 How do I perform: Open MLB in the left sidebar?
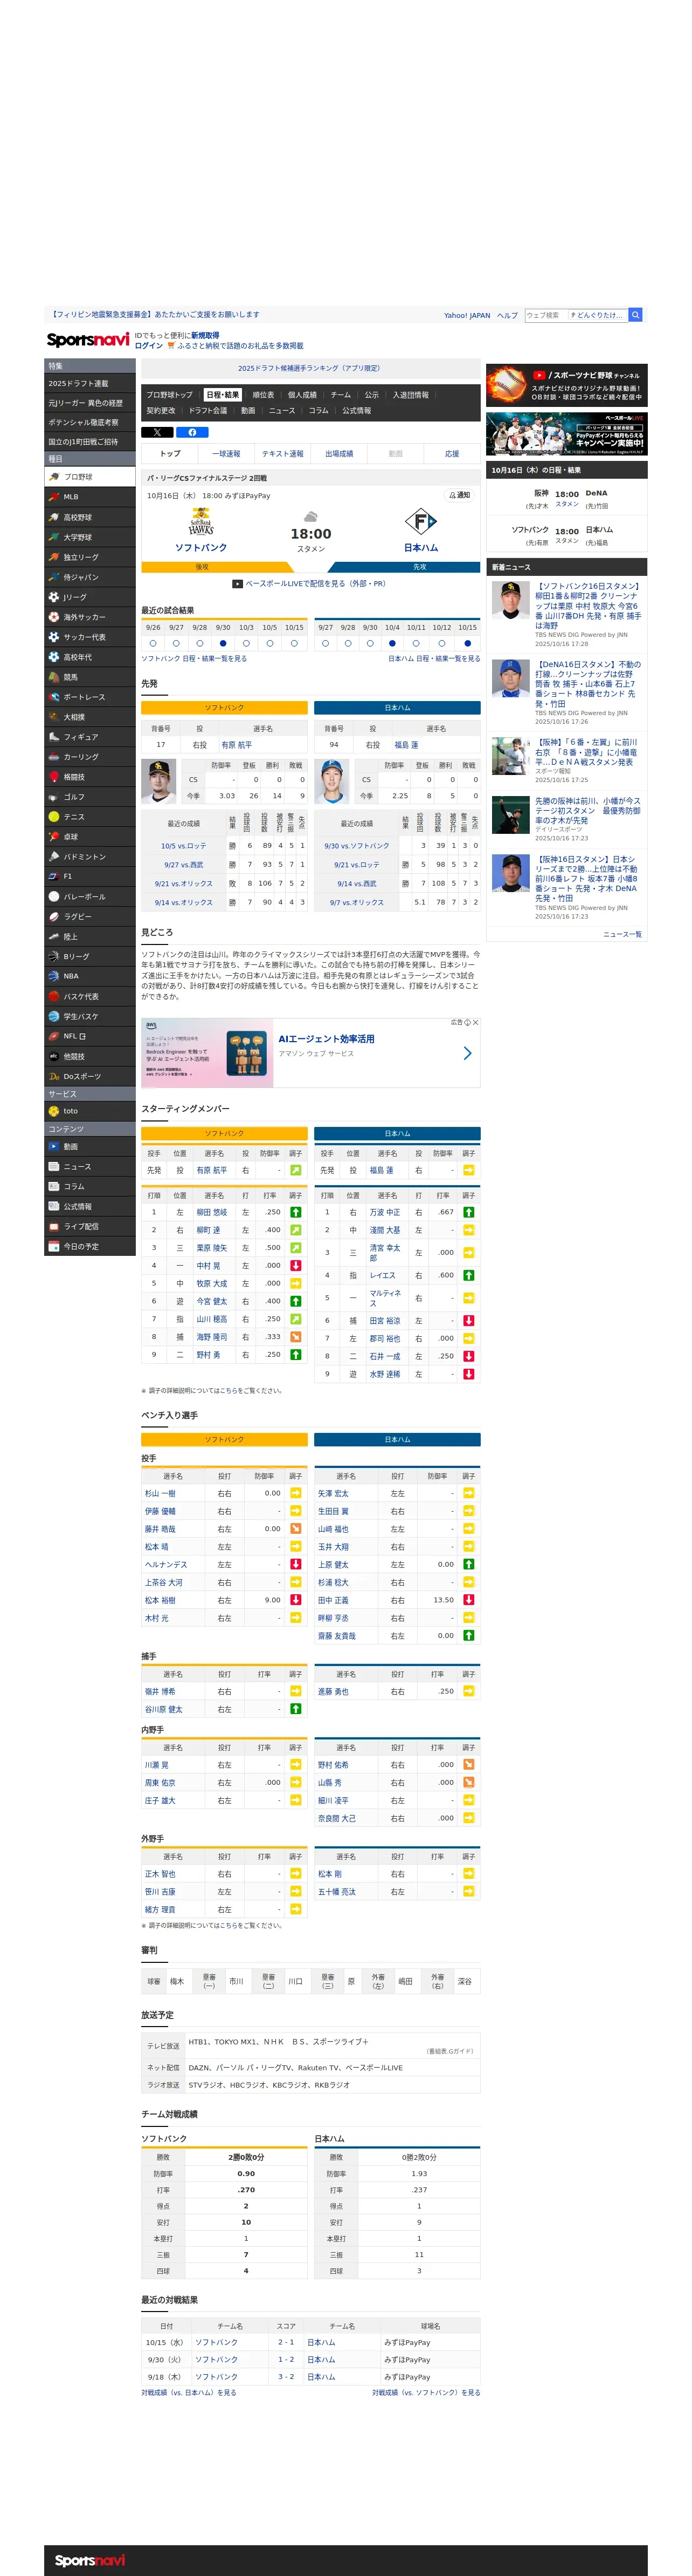(90, 497)
